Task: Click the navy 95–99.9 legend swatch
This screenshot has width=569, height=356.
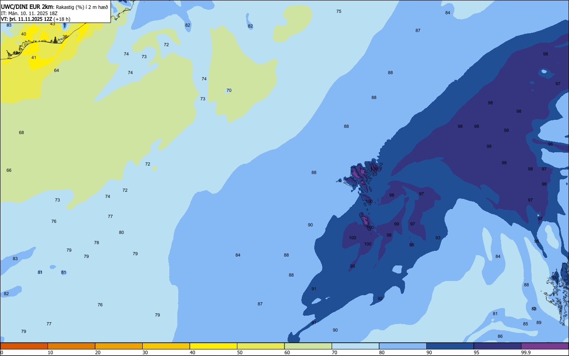Action: point(497,346)
